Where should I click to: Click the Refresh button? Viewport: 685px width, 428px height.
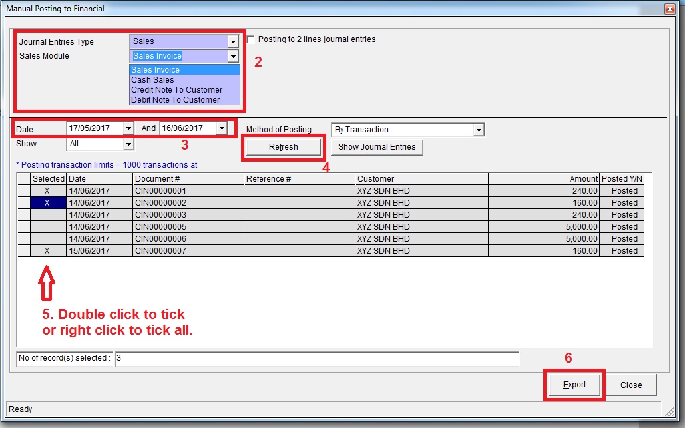coord(283,147)
